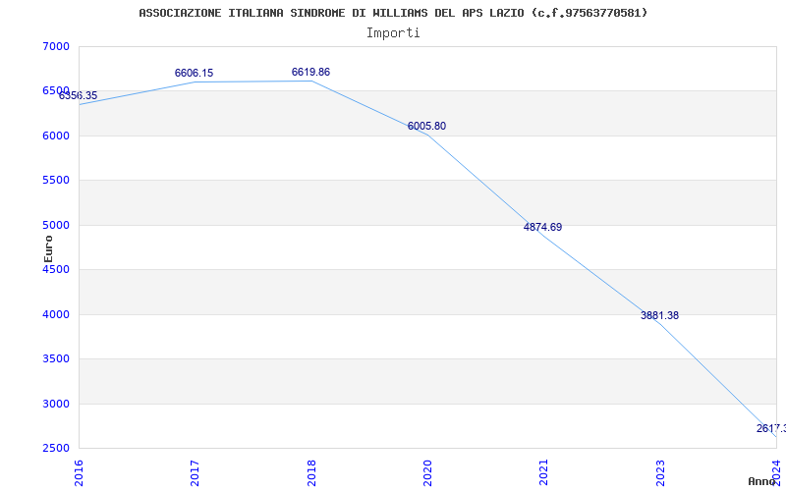Click the 3881.38 data label
Screen dimensions: 786x491
point(659,315)
